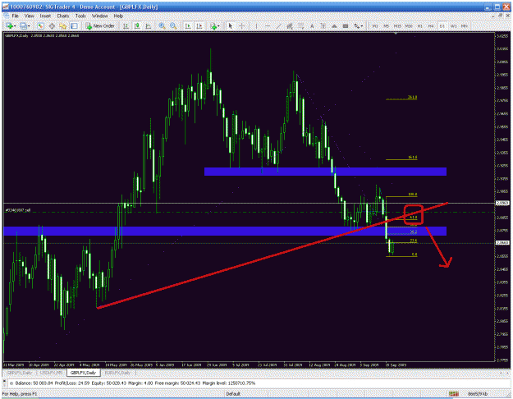
Task: Click the chart tabs scroll-left arrow
Action: tap(502, 373)
